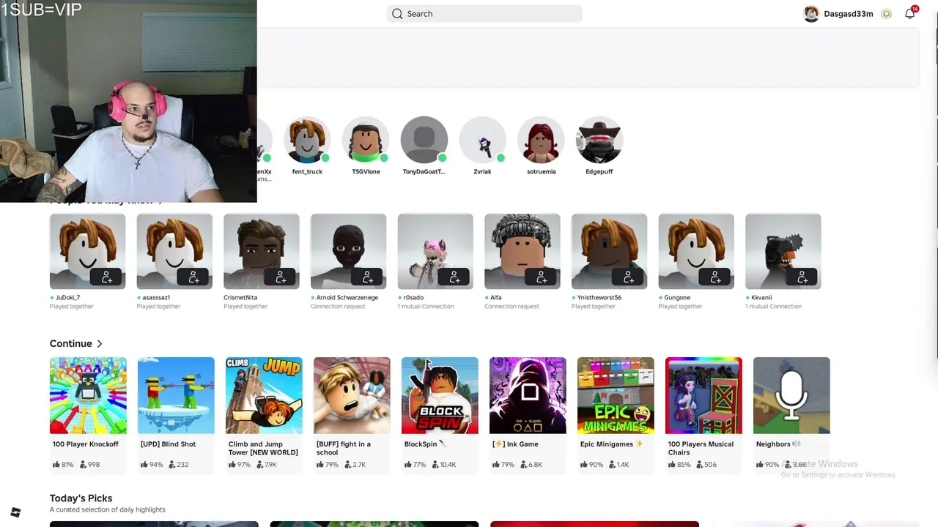Click the JuDoki_7 username text
Viewport: 938px width, 527px height.
pyautogui.click(x=67, y=298)
